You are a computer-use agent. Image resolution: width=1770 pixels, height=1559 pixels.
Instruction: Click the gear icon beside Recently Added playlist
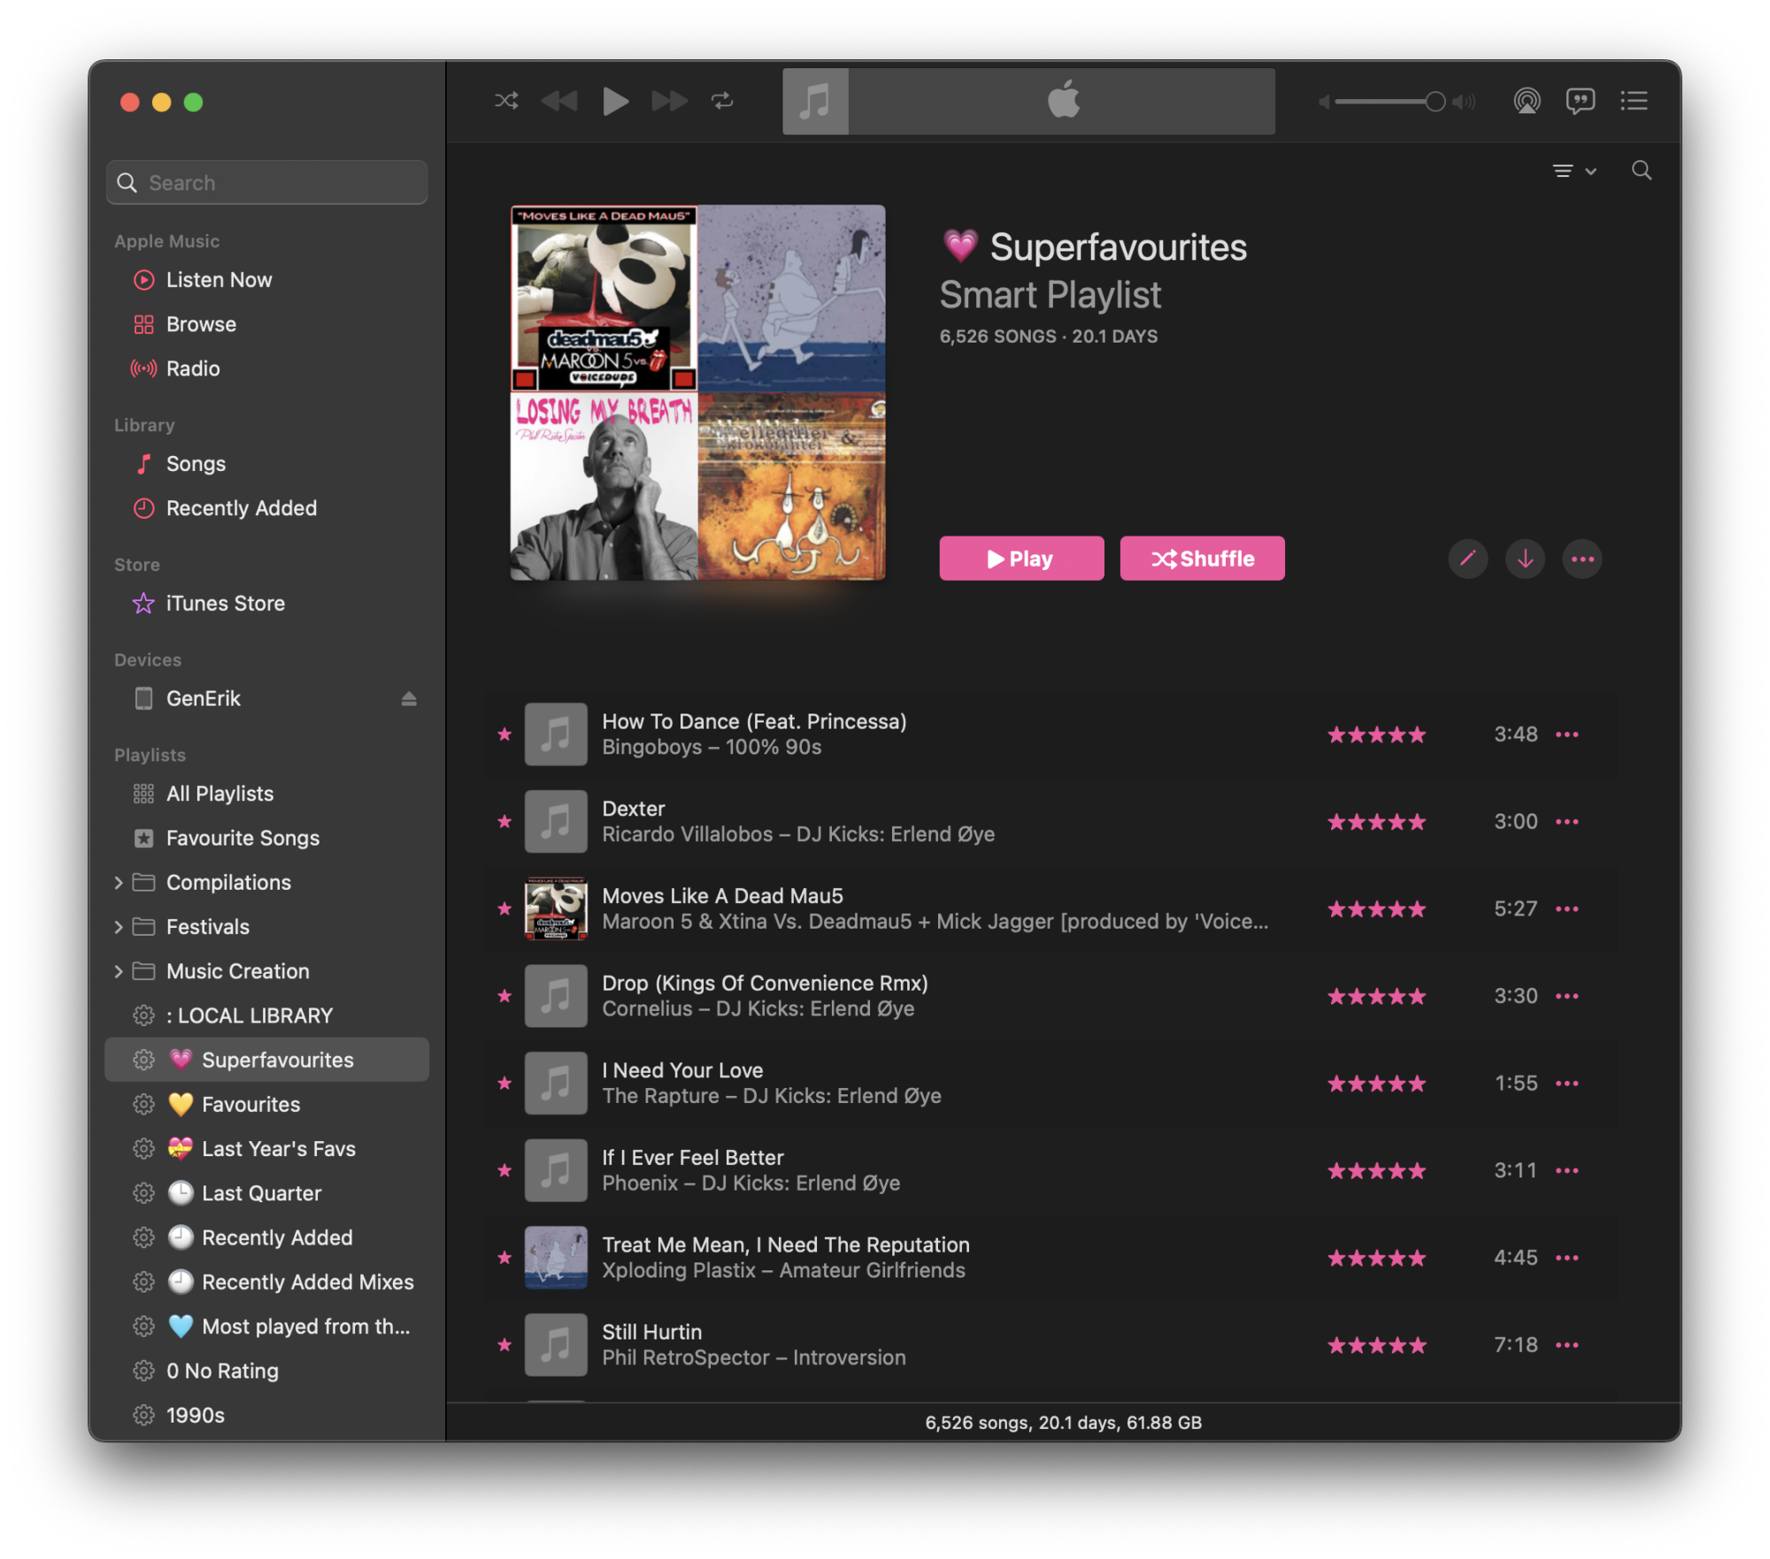tap(143, 1238)
